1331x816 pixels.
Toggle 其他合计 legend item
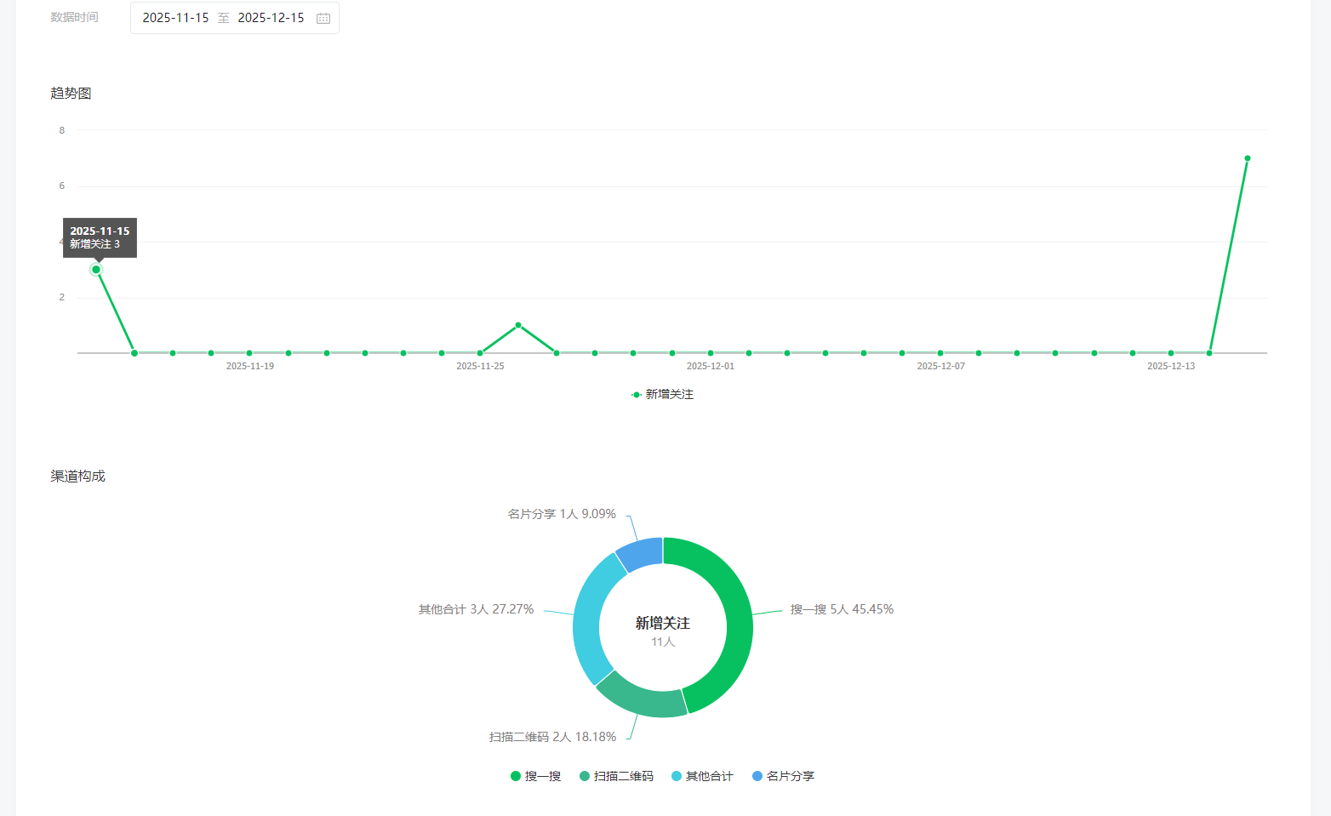(x=702, y=776)
